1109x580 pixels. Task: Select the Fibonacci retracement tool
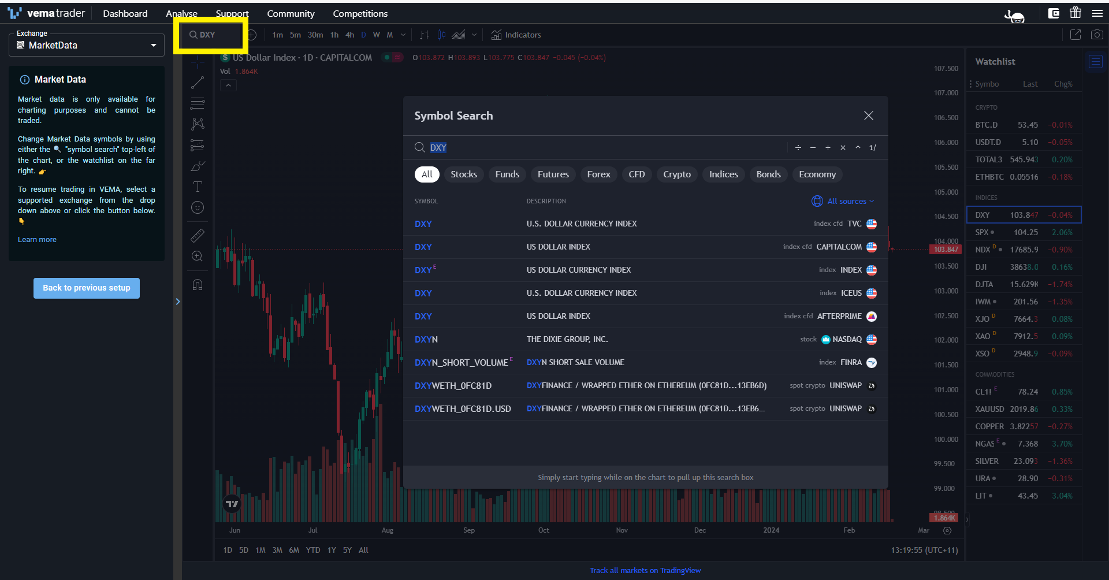(x=198, y=103)
